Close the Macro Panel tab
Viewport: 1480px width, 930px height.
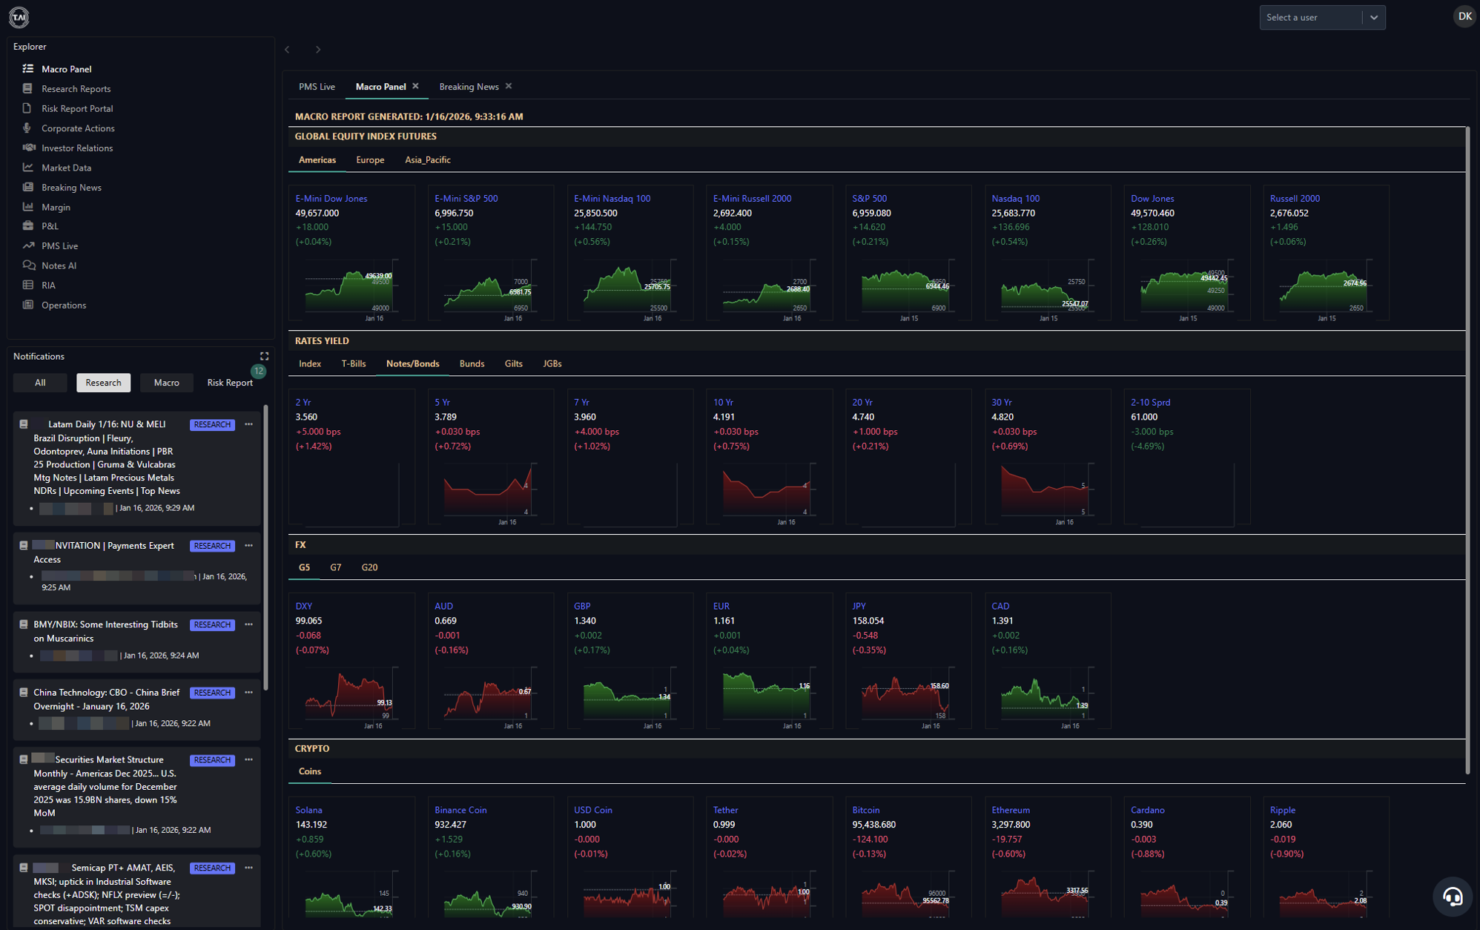coord(416,86)
